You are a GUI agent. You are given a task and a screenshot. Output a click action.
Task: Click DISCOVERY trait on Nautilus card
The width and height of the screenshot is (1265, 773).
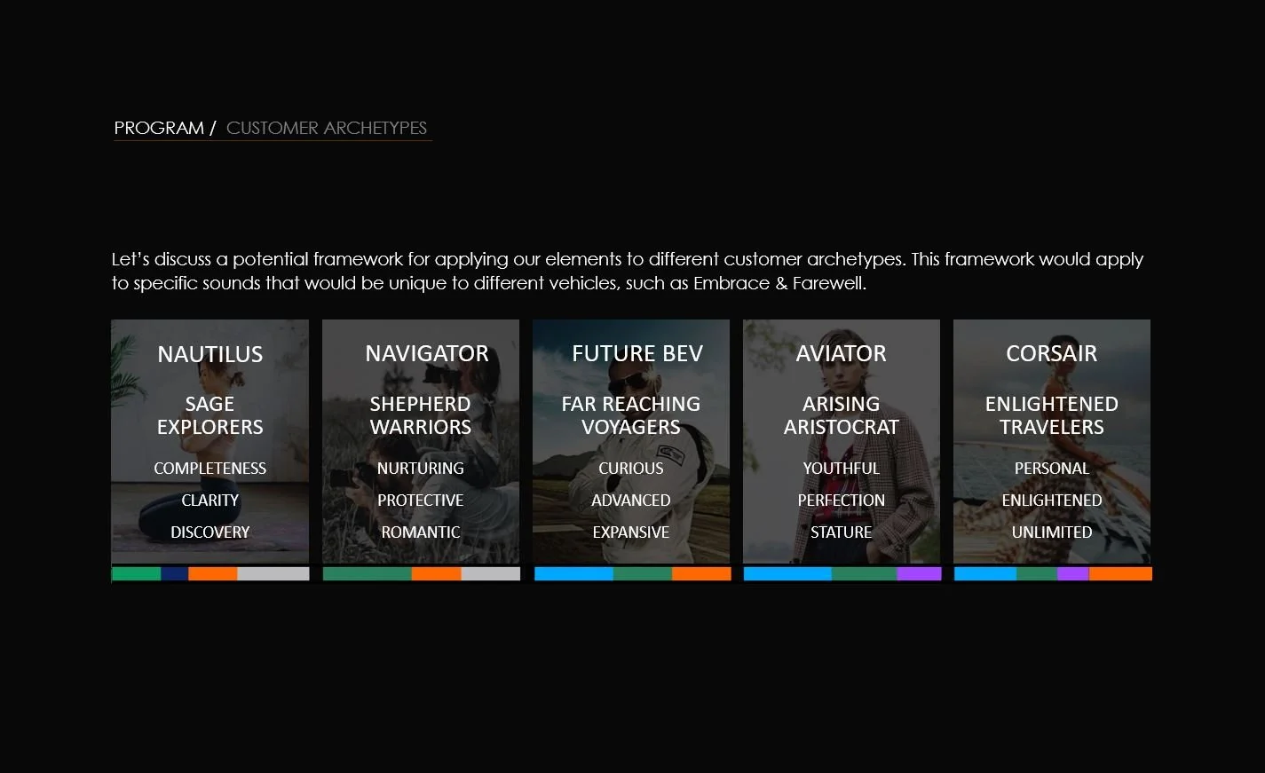click(210, 532)
